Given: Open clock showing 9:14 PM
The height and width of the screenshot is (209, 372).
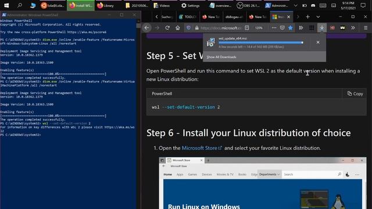Looking at the screenshot, I should pyautogui.click(x=348, y=5).
